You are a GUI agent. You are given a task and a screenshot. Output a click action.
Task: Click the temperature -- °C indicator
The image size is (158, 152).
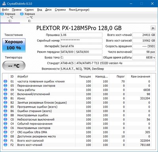pyautogui.click(x=14, y=66)
